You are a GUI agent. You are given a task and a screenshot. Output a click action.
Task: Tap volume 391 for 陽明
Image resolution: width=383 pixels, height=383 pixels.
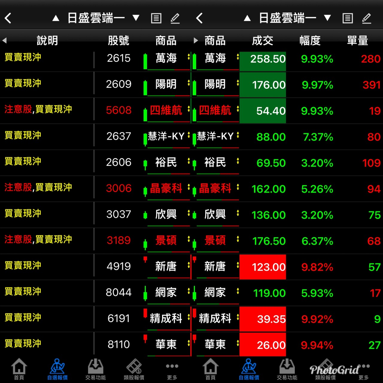[371, 85]
